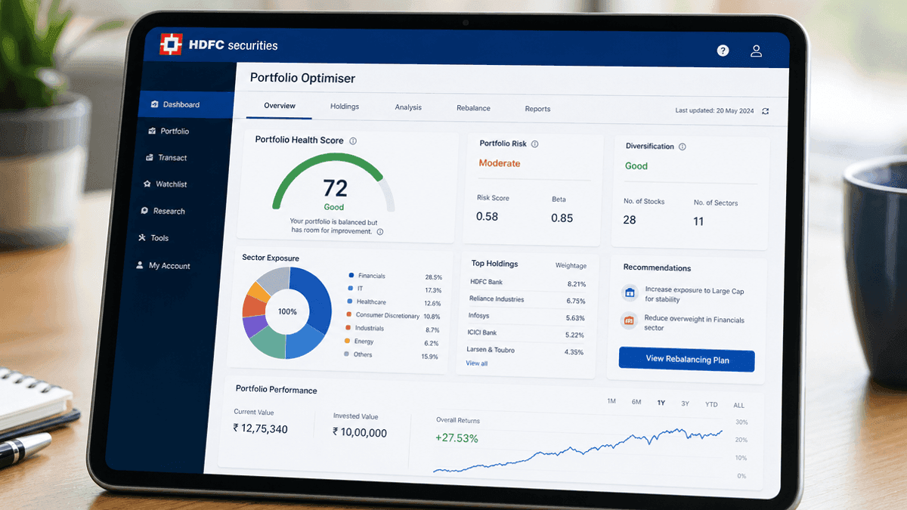
Task: Open My Account in the sidebar
Action: [x=169, y=266]
